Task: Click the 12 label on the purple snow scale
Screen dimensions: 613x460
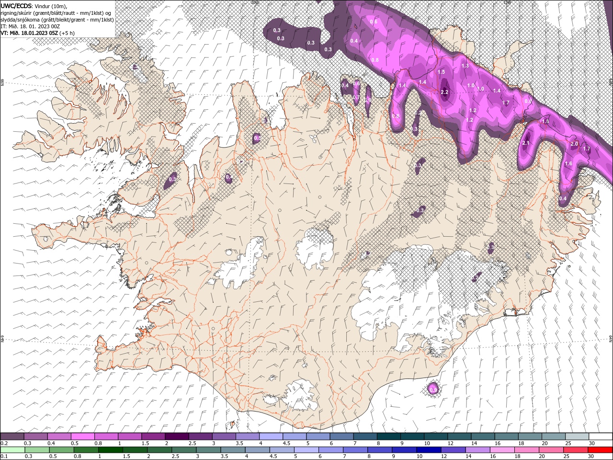Action: click(x=450, y=443)
